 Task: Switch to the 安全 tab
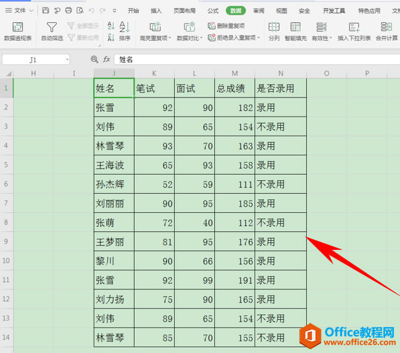point(304,10)
